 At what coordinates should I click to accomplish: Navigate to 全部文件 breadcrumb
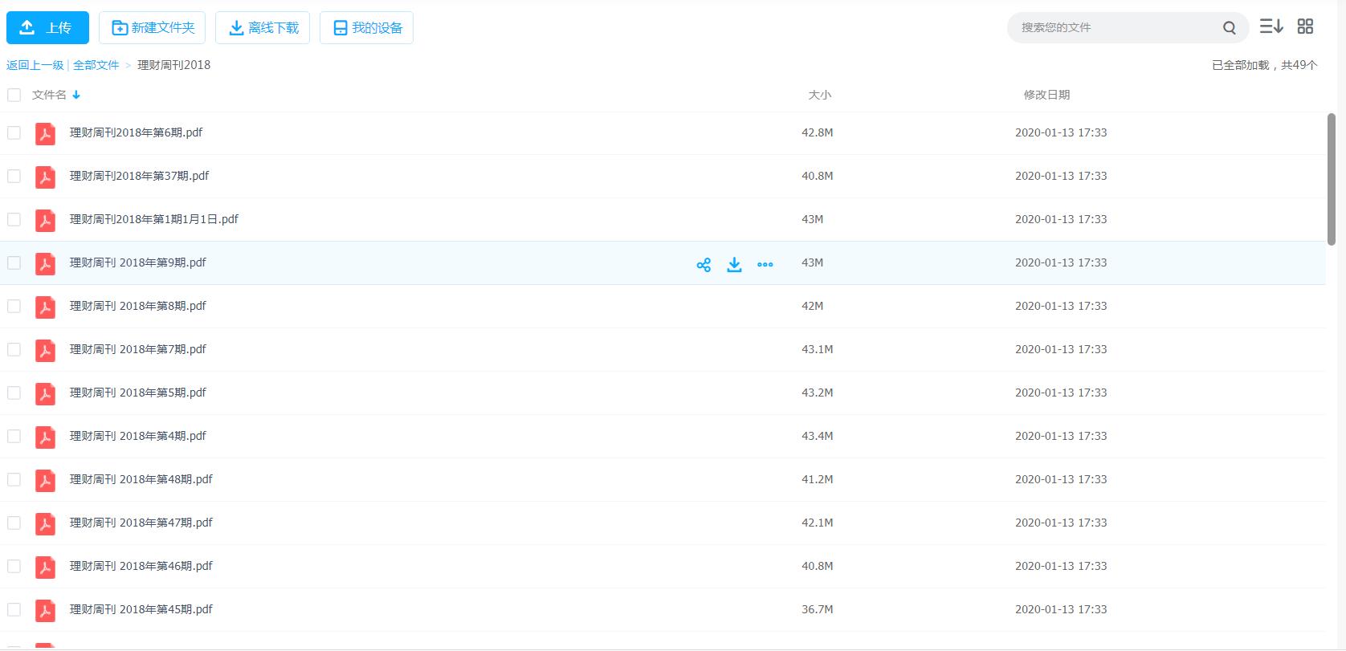96,65
